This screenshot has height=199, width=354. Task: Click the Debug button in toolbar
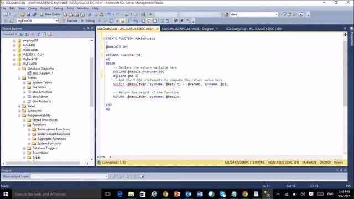(x=88, y=21)
